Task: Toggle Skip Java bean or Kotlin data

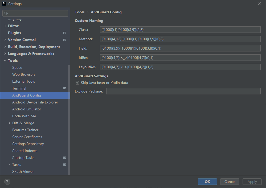Action: point(77,83)
